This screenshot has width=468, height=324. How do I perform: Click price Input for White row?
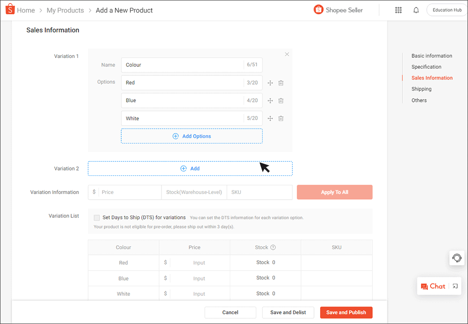click(x=199, y=294)
